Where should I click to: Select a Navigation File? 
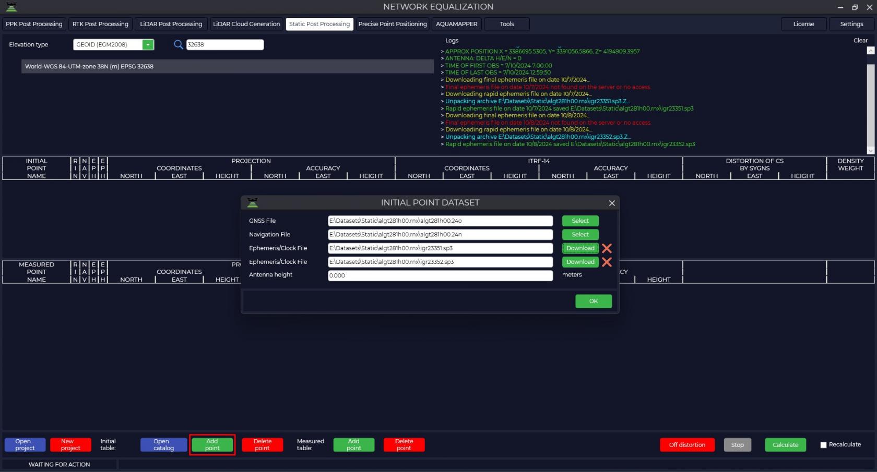pyautogui.click(x=580, y=235)
